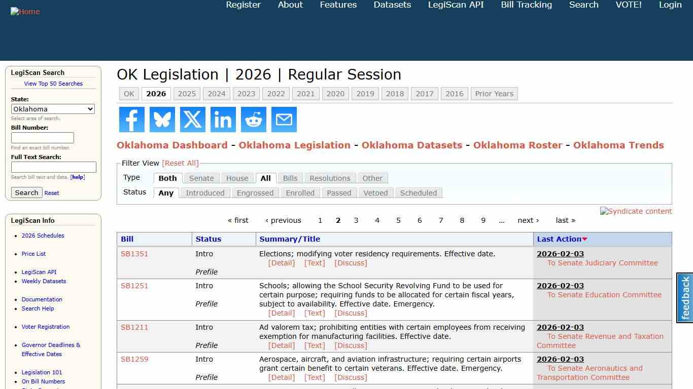The image size is (693, 389).
Task: Share the page on Reddit
Action: (x=253, y=120)
